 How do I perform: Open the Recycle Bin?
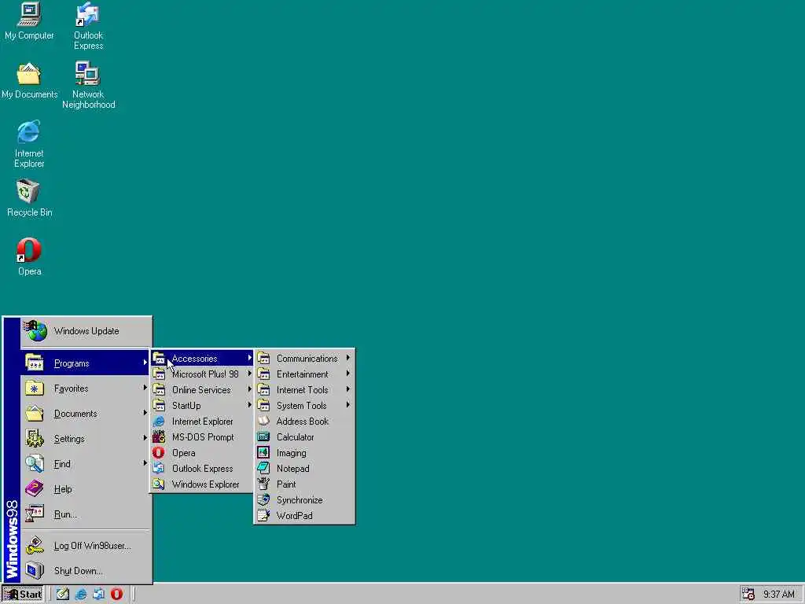pyautogui.click(x=29, y=197)
